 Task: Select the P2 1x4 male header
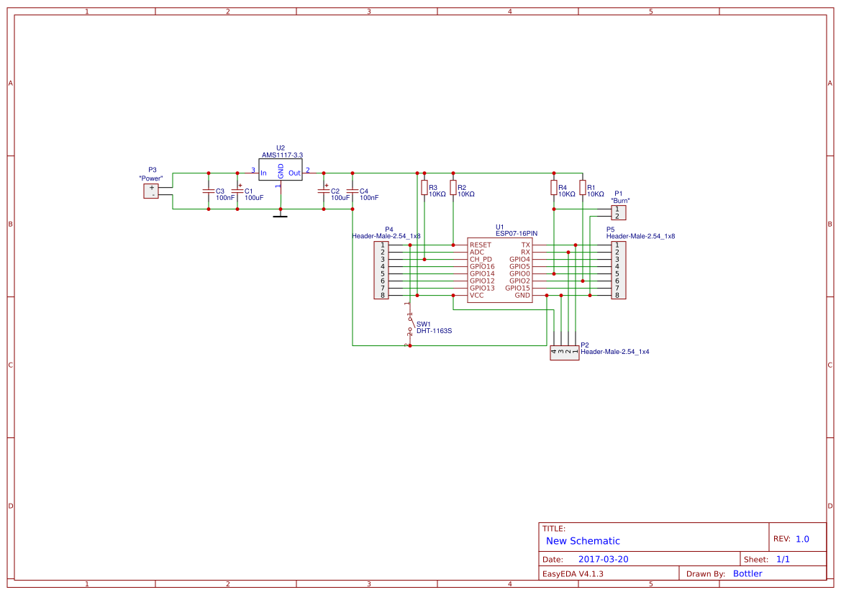pyautogui.click(x=563, y=351)
